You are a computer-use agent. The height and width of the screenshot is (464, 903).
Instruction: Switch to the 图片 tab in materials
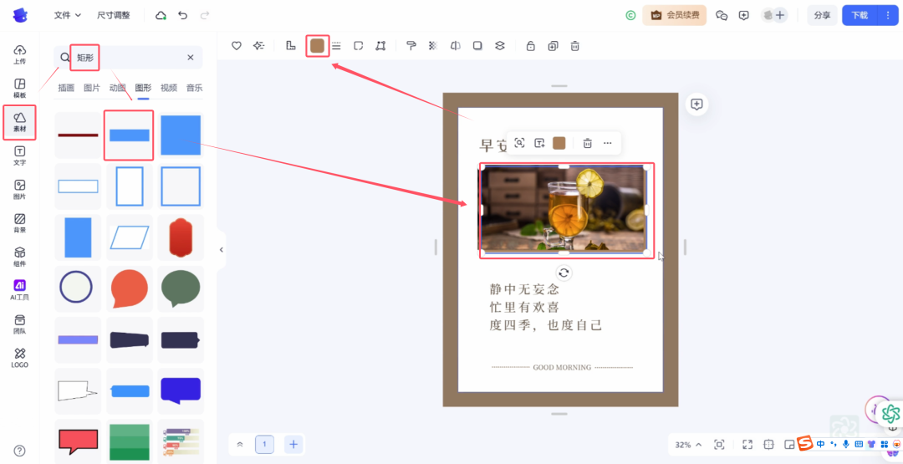92,88
